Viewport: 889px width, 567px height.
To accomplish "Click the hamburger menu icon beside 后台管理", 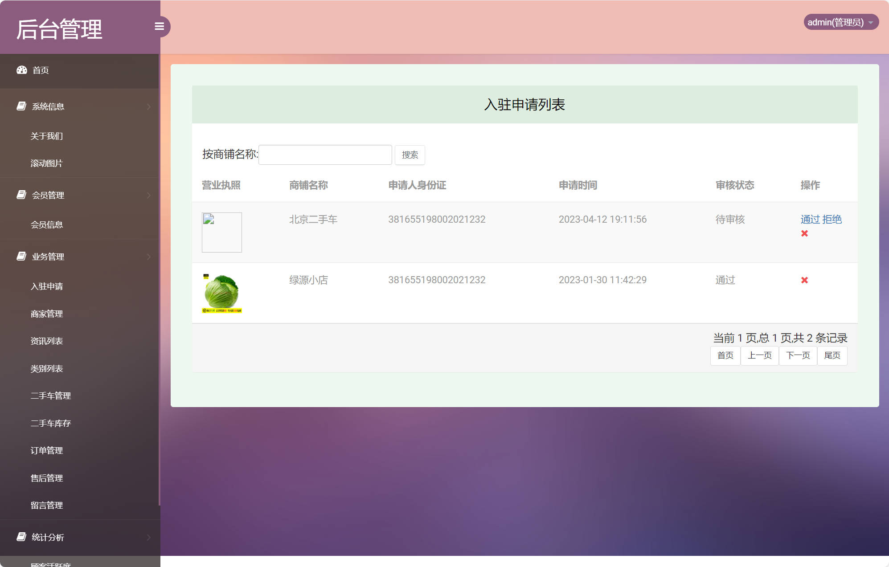I will click(x=160, y=27).
